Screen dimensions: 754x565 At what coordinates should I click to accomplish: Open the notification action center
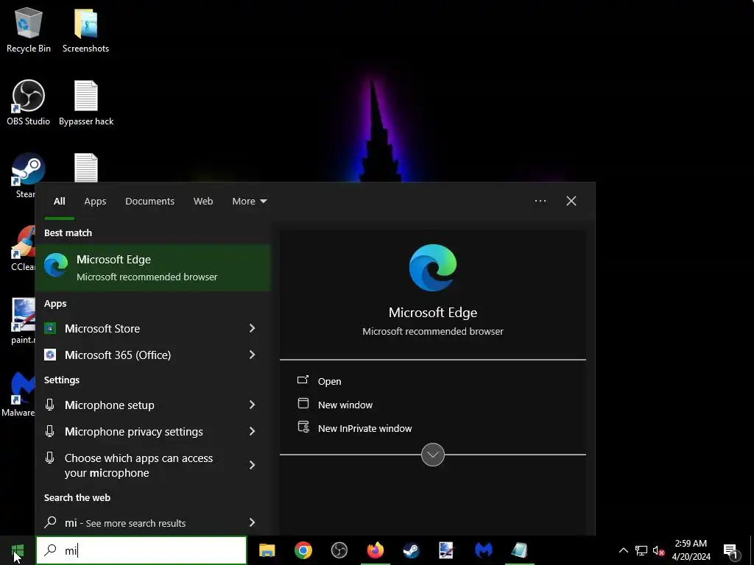tap(730, 550)
